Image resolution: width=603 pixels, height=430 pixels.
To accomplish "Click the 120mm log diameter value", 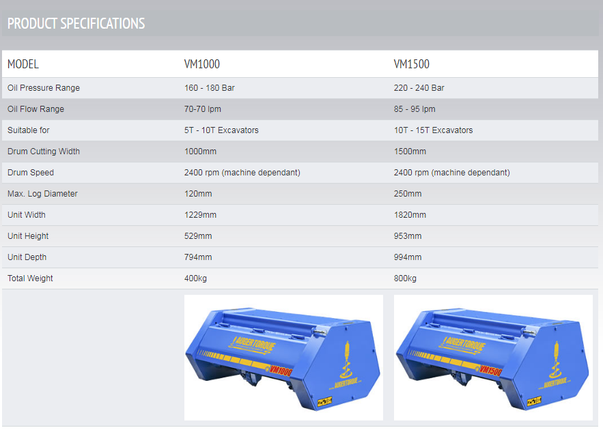I will [198, 194].
